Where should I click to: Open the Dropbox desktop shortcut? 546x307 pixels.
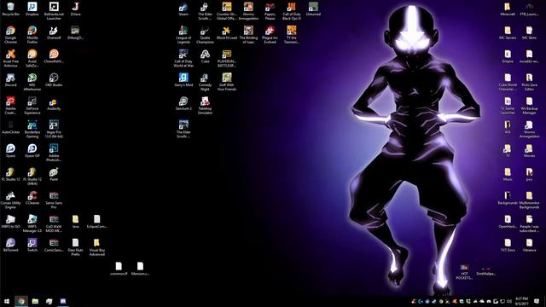tap(32, 9)
